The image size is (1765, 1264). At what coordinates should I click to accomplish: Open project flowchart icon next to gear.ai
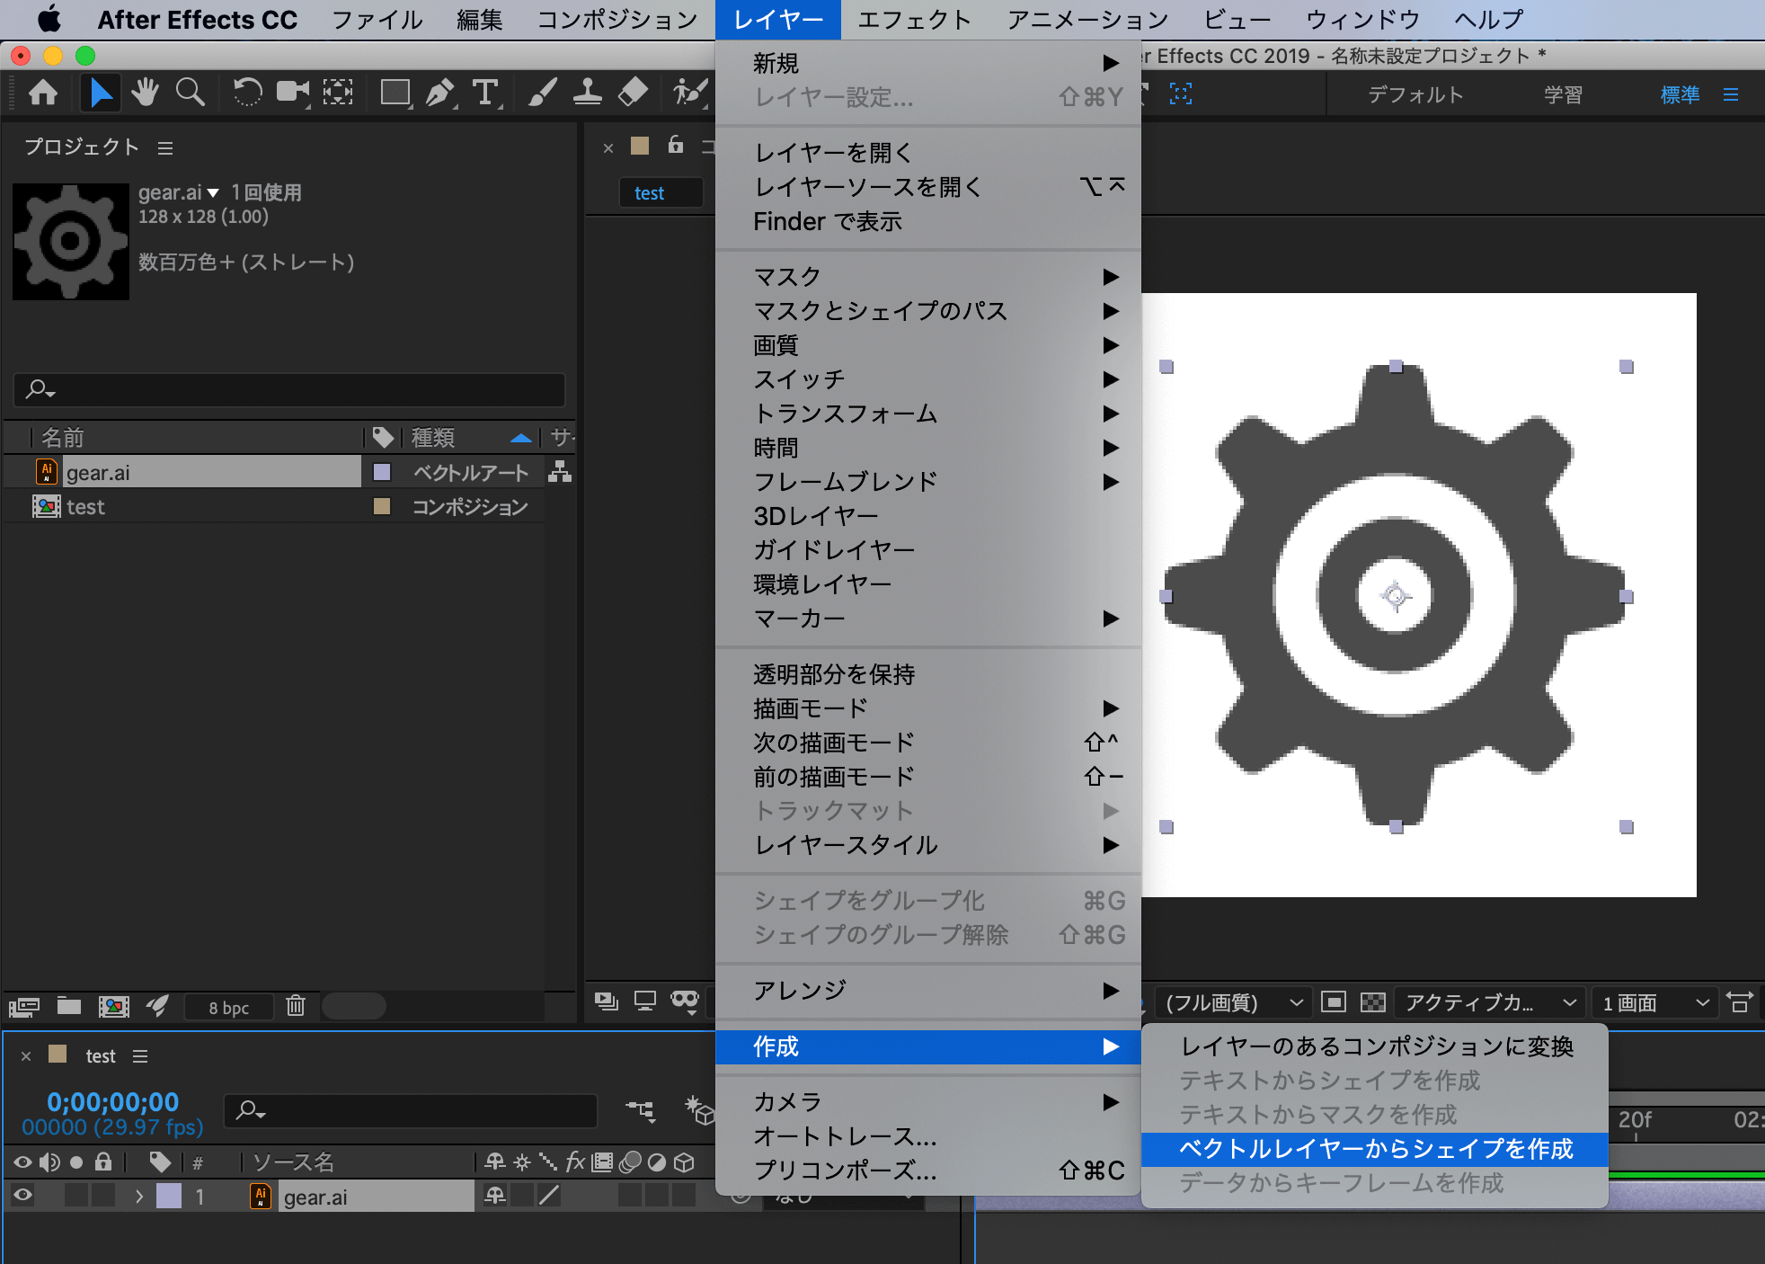coord(560,471)
